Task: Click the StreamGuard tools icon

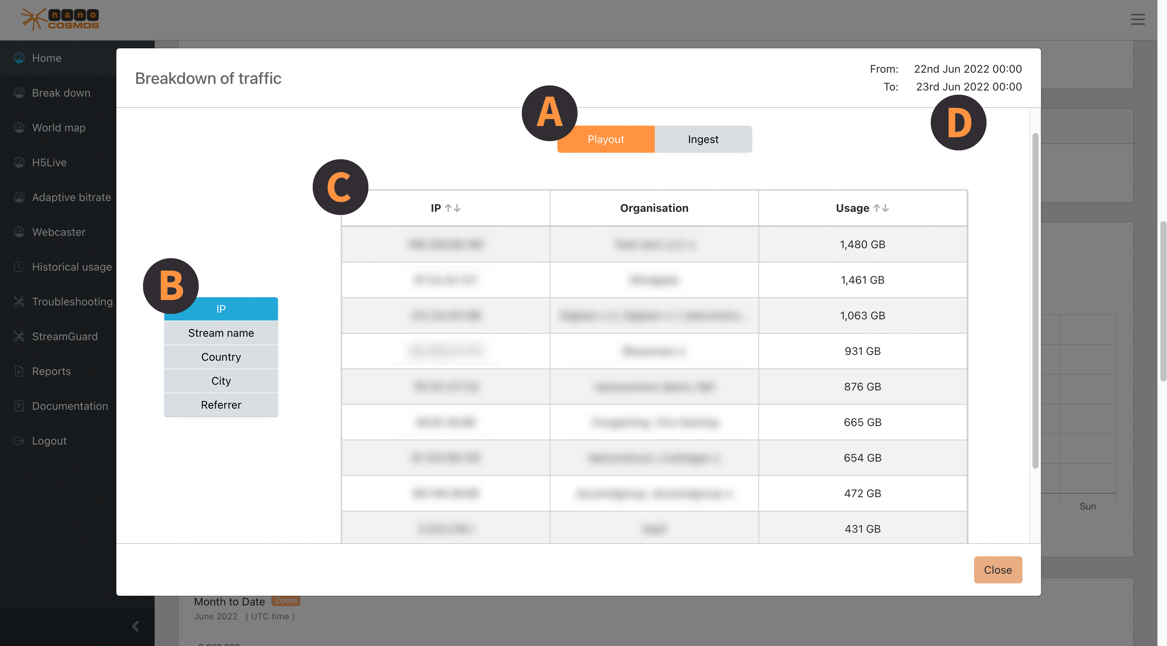Action: [x=19, y=337]
